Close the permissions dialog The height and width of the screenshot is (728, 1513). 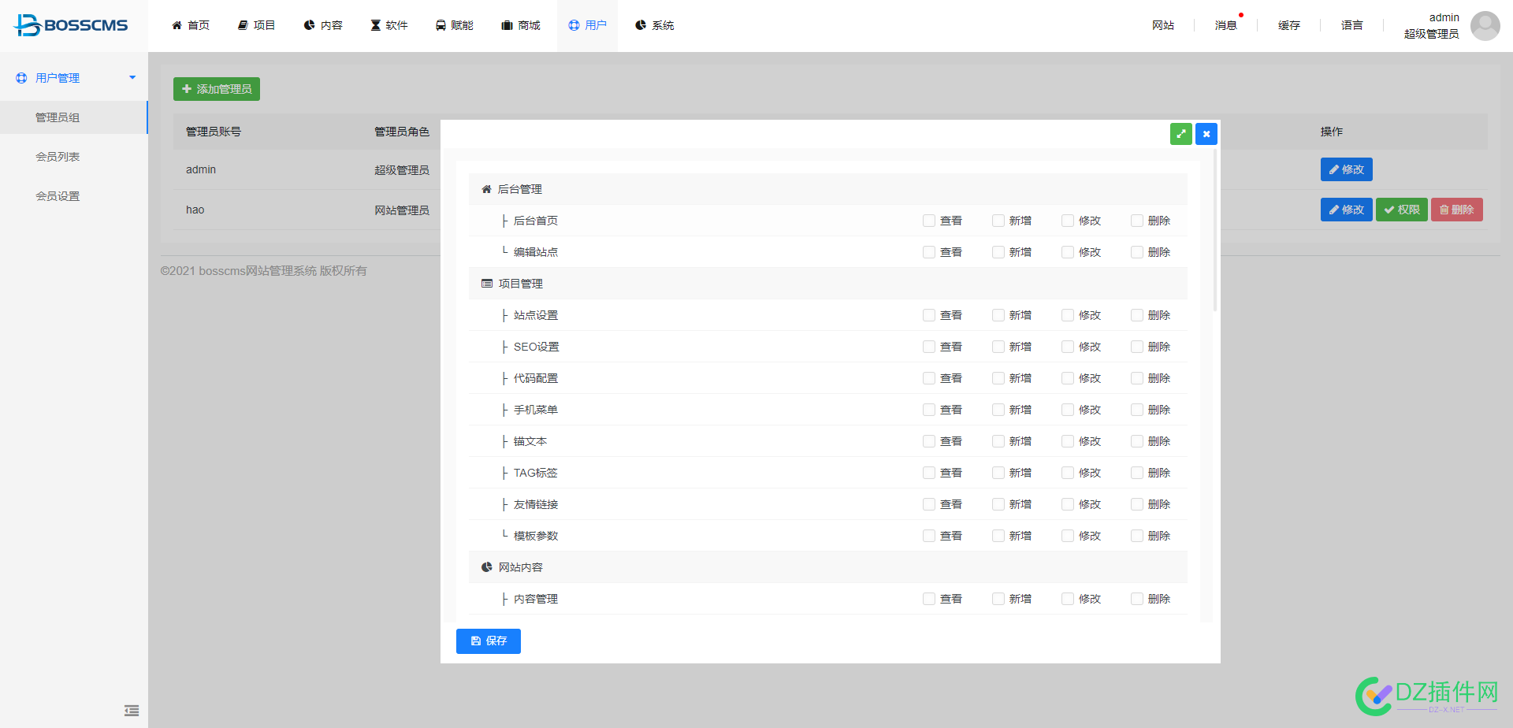pyautogui.click(x=1206, y=134)
